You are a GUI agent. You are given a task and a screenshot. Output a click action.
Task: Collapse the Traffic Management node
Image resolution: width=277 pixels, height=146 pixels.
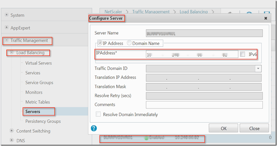tap(7, 40)
